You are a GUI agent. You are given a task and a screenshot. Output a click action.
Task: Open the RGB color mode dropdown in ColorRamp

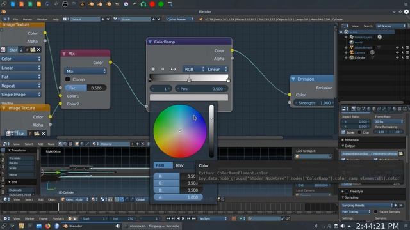coord(193,69)
